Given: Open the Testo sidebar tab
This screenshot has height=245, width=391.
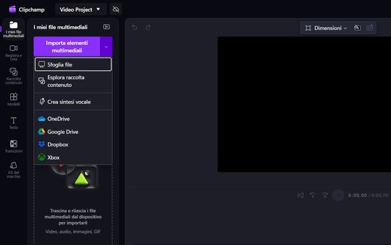Looking at the screenshot, I should (13, 123).
